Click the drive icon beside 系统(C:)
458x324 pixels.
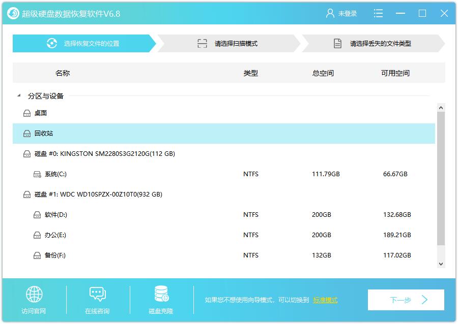(36, 174)
